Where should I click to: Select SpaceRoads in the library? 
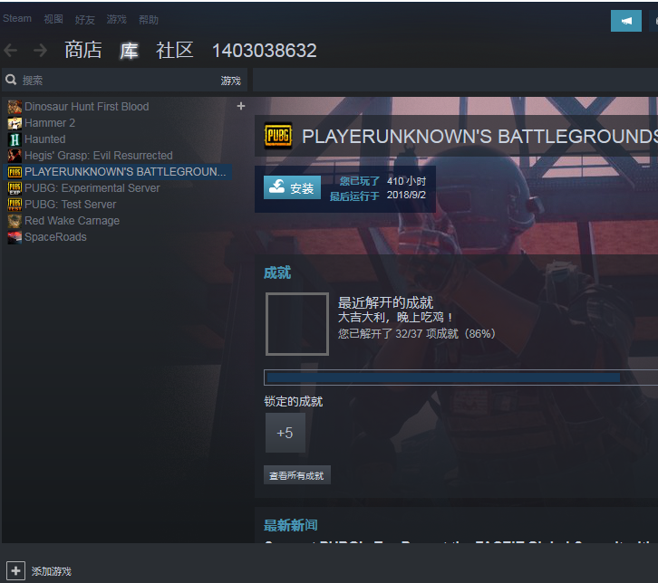click(56, 237)
